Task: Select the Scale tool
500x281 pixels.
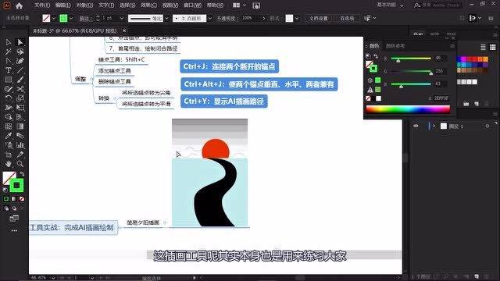Action: tap(20, 98)
